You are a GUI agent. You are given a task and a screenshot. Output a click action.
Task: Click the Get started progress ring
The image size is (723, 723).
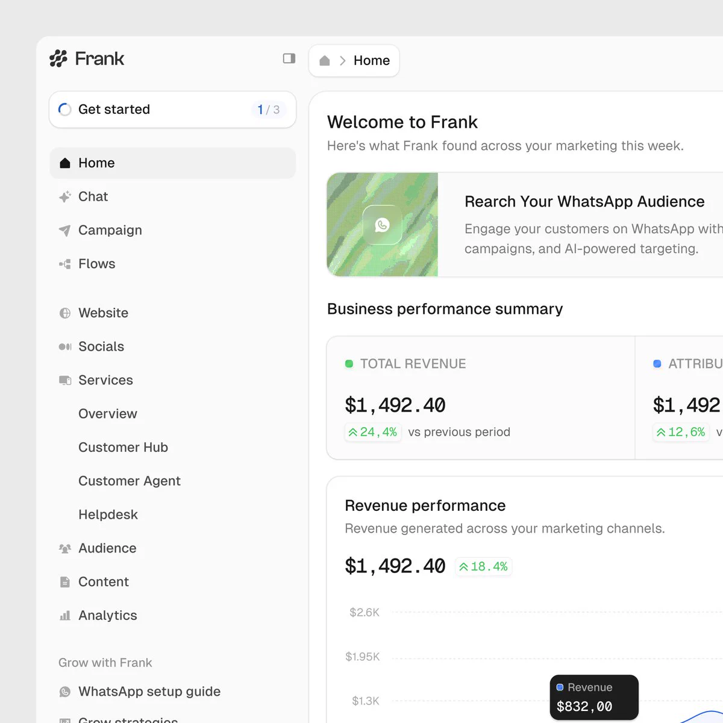pyautogui.click(x=64, y=110)
